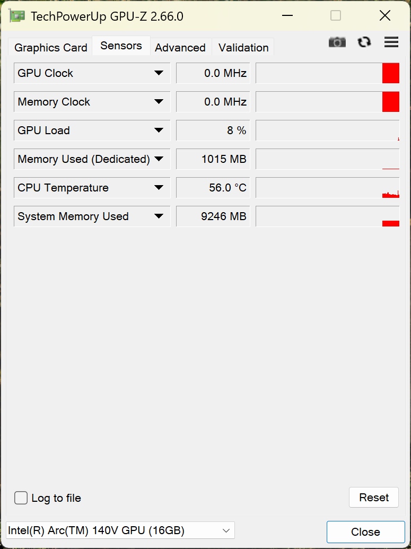This screenshot has width=411, height=549.
Task: Take a screenshot with the camera icon
Action: (x=337, y=42)
